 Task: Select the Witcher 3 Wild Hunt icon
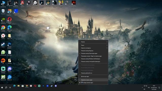[x=29, y=4]
